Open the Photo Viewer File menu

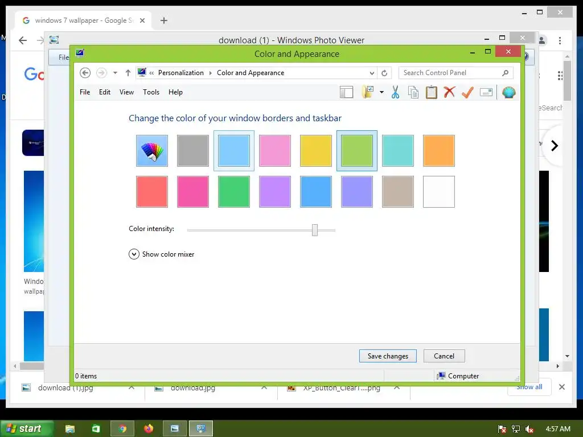[x=64, y=57]
